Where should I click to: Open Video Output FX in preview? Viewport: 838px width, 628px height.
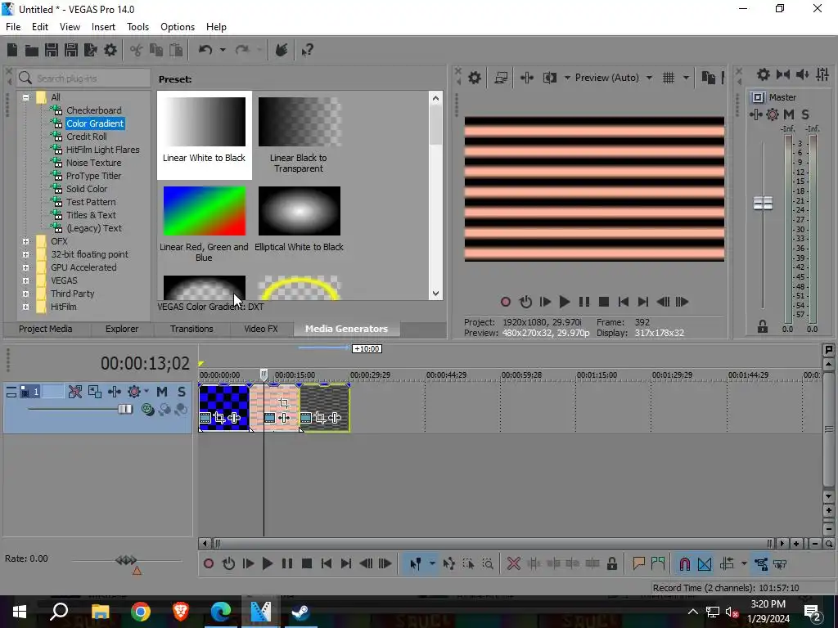pyautogui.click(x=526, y=78)
